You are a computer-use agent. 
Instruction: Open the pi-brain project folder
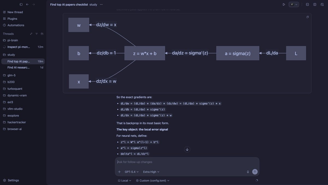pos(23,40)
